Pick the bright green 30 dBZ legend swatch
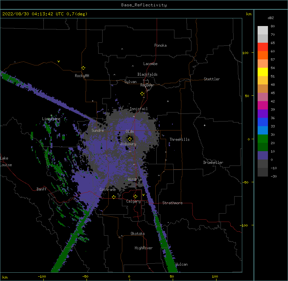 [x=263, y=139]
